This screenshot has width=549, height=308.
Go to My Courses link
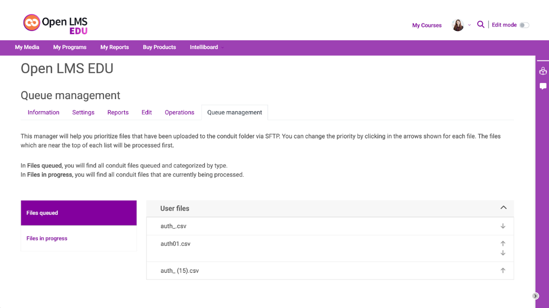click(427, 25)
